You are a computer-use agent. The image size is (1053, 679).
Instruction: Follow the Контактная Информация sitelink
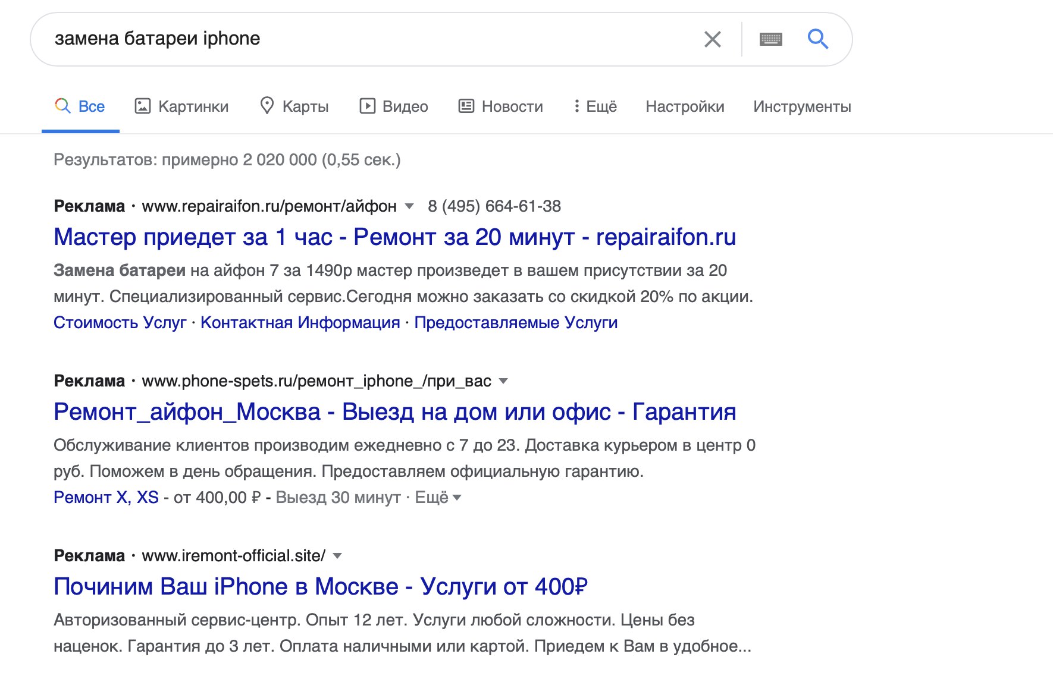point(300,323)
